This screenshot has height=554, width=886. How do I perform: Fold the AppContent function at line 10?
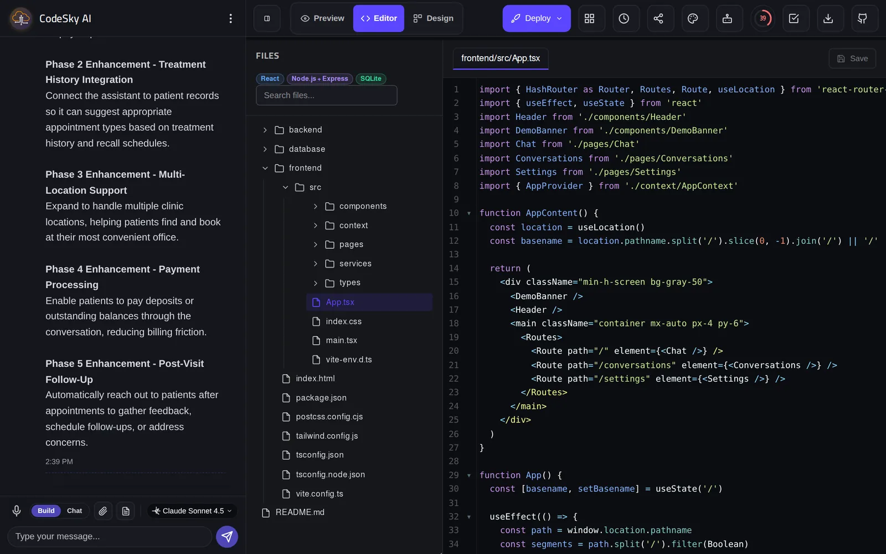coord(469,213)
